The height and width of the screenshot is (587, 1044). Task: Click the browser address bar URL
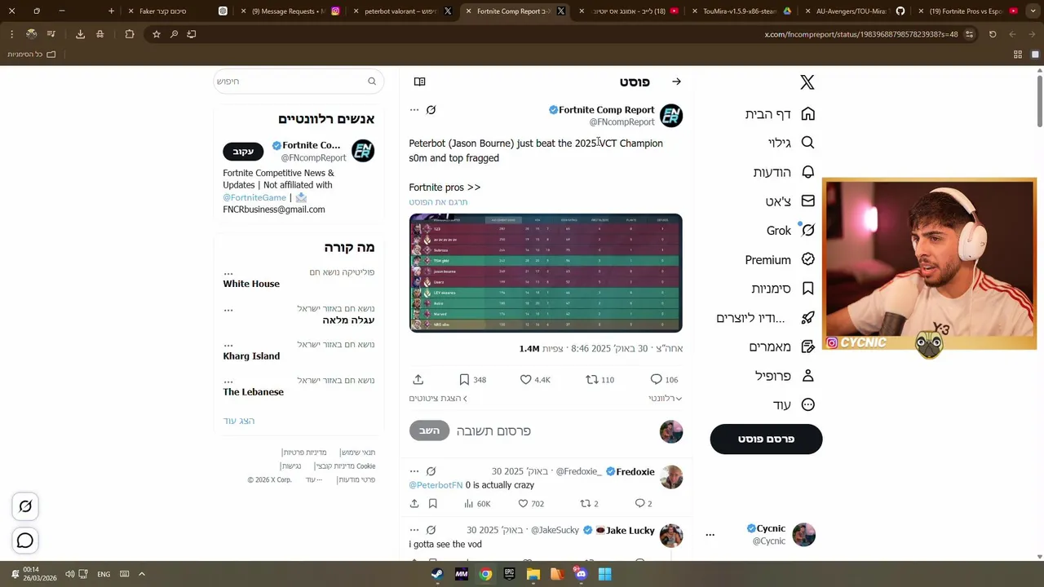click(860, 34)
